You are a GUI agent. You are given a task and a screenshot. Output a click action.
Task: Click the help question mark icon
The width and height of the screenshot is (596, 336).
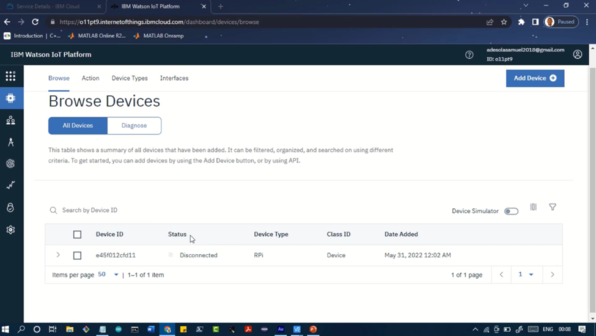469,54
